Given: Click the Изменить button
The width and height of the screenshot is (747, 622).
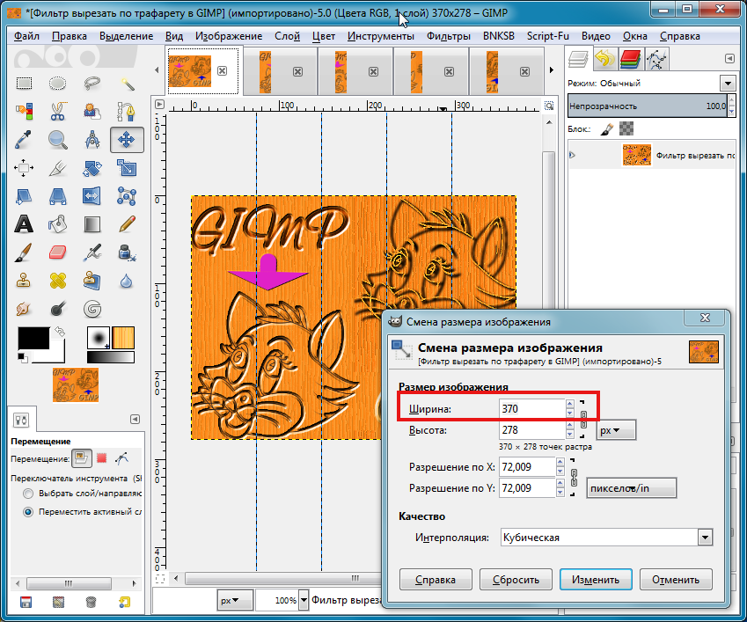Looking at the screenshot, I should click(596, 580).
